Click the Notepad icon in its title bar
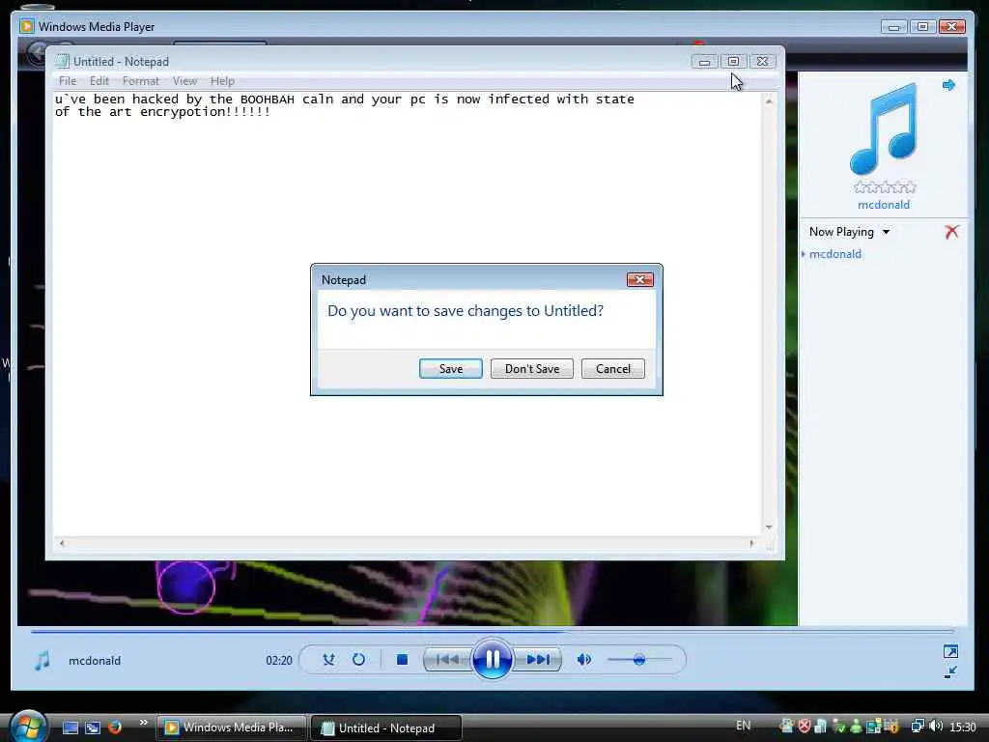 pyautogui.click(x=62, y=61)
